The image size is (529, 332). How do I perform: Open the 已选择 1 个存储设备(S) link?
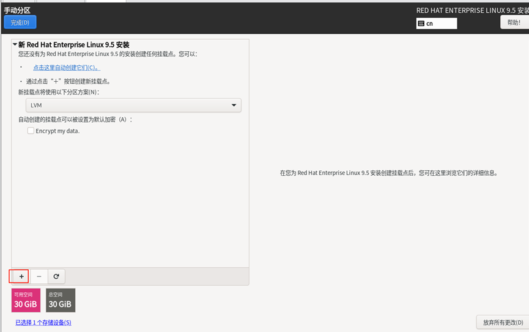pos(43,323)
